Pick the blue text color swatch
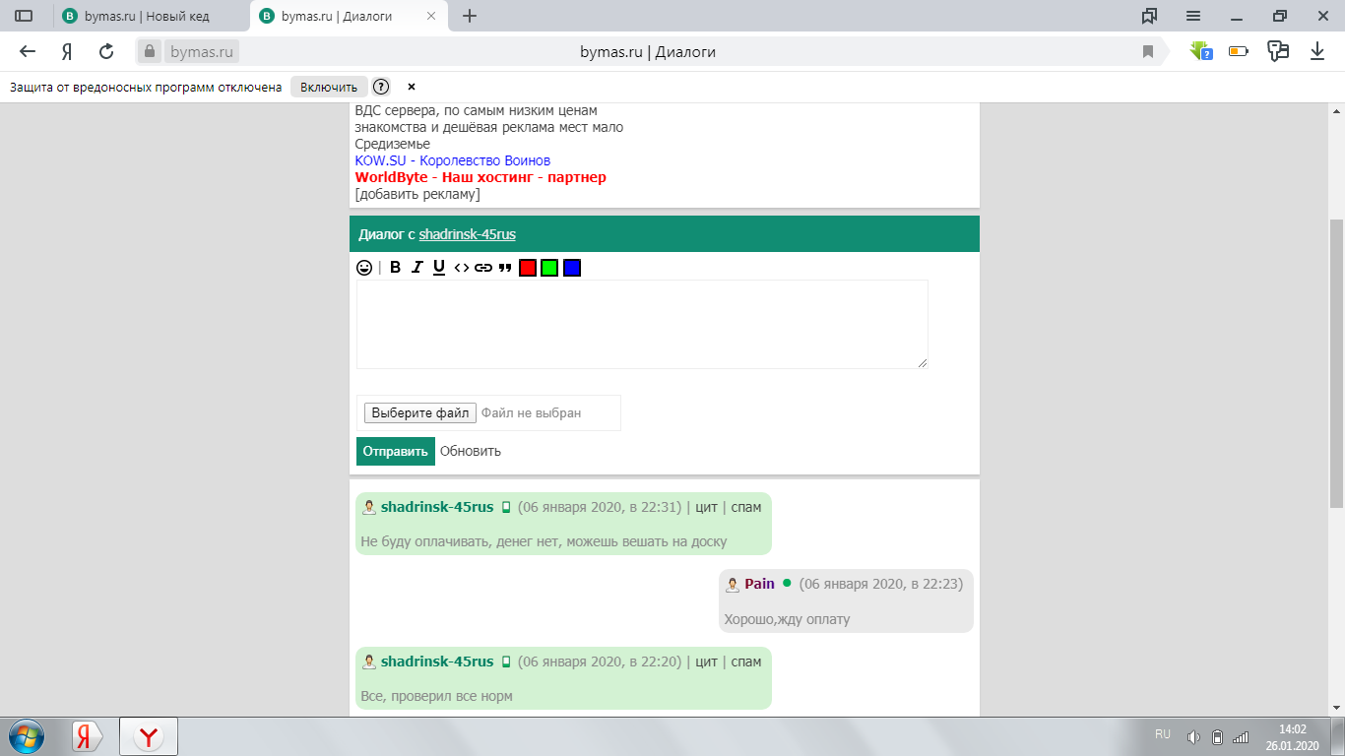Viewport: 1345px width, 756px height. [572, 268]
